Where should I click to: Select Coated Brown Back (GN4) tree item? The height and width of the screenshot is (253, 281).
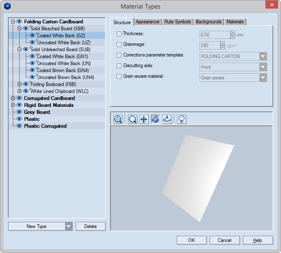[x=63, y=70]
